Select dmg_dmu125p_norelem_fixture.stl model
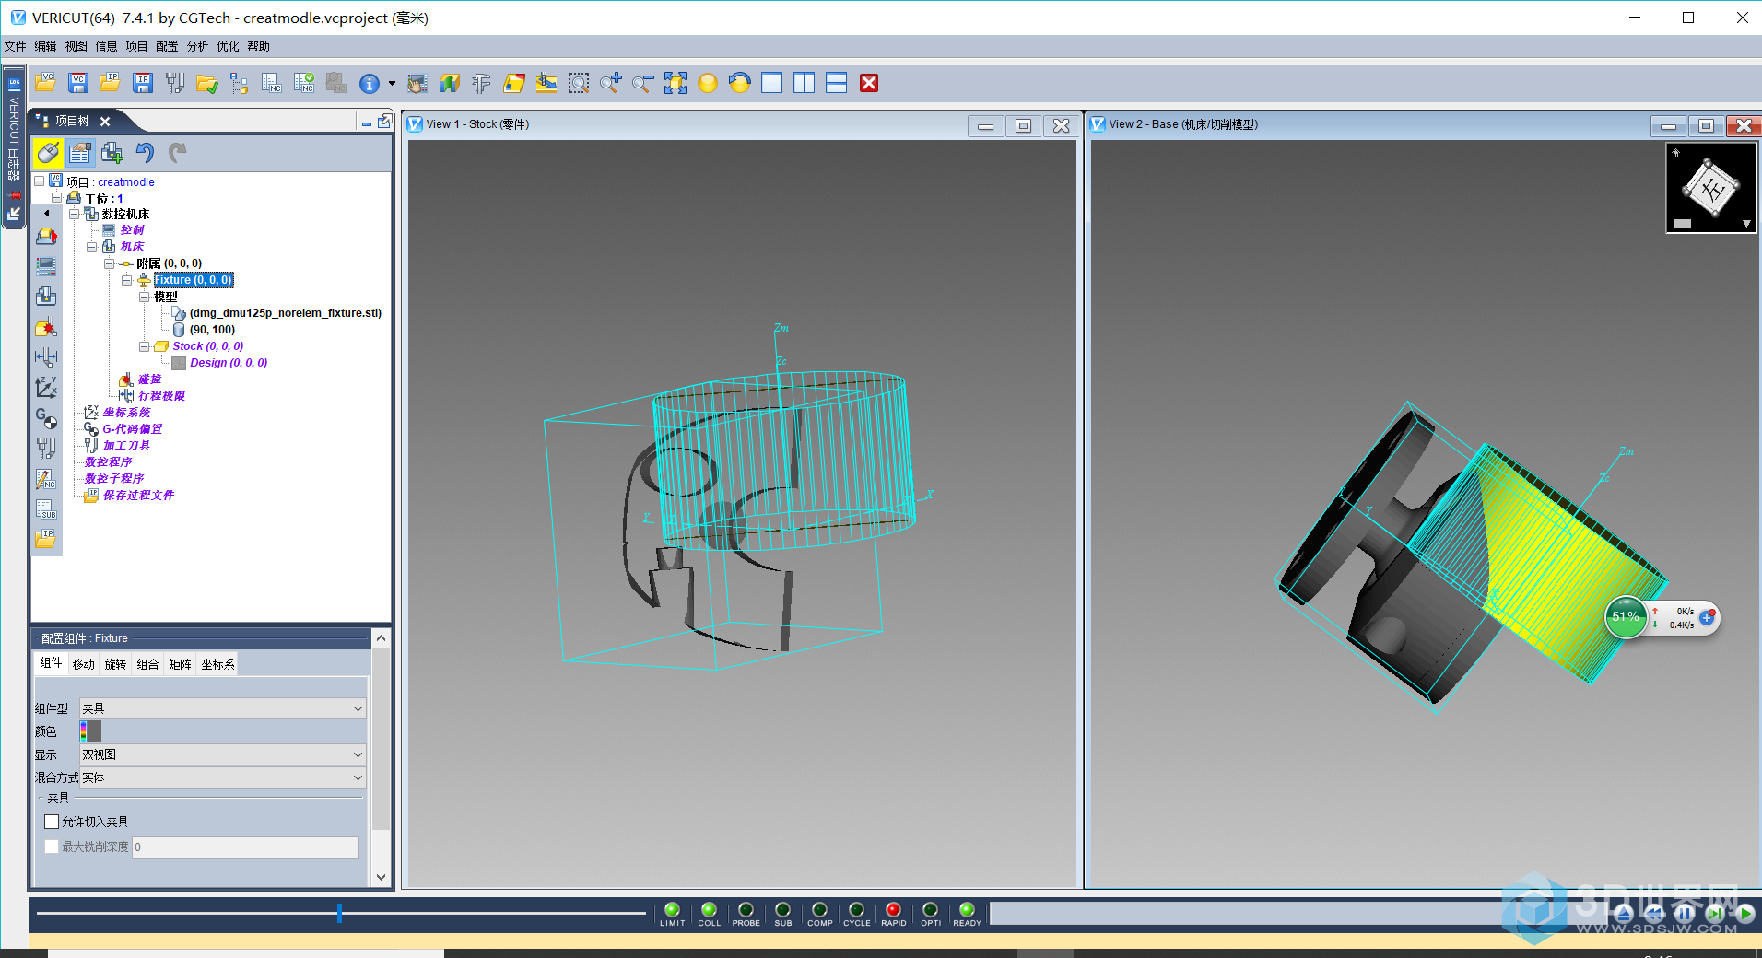This screenshot has width=1762, height=958. pos(285,313)
